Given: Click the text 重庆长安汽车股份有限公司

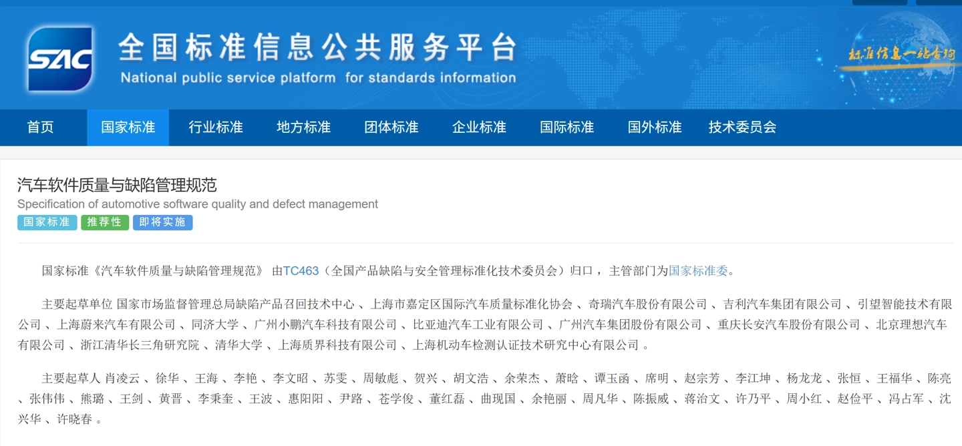Looking at the screenshot, I should pos(789,325).
